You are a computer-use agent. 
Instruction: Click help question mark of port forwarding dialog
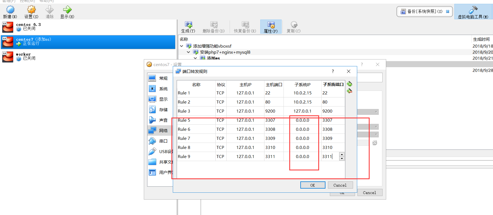pyautogui.click(x=333, y=72)
